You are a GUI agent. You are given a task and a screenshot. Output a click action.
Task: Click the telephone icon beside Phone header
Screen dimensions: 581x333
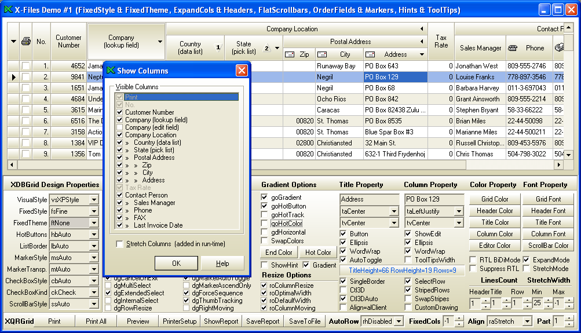click(513, 48)
